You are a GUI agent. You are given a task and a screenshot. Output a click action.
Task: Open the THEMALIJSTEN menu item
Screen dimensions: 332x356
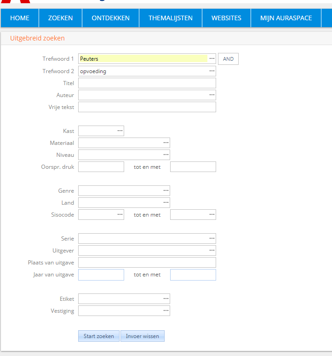170,18
